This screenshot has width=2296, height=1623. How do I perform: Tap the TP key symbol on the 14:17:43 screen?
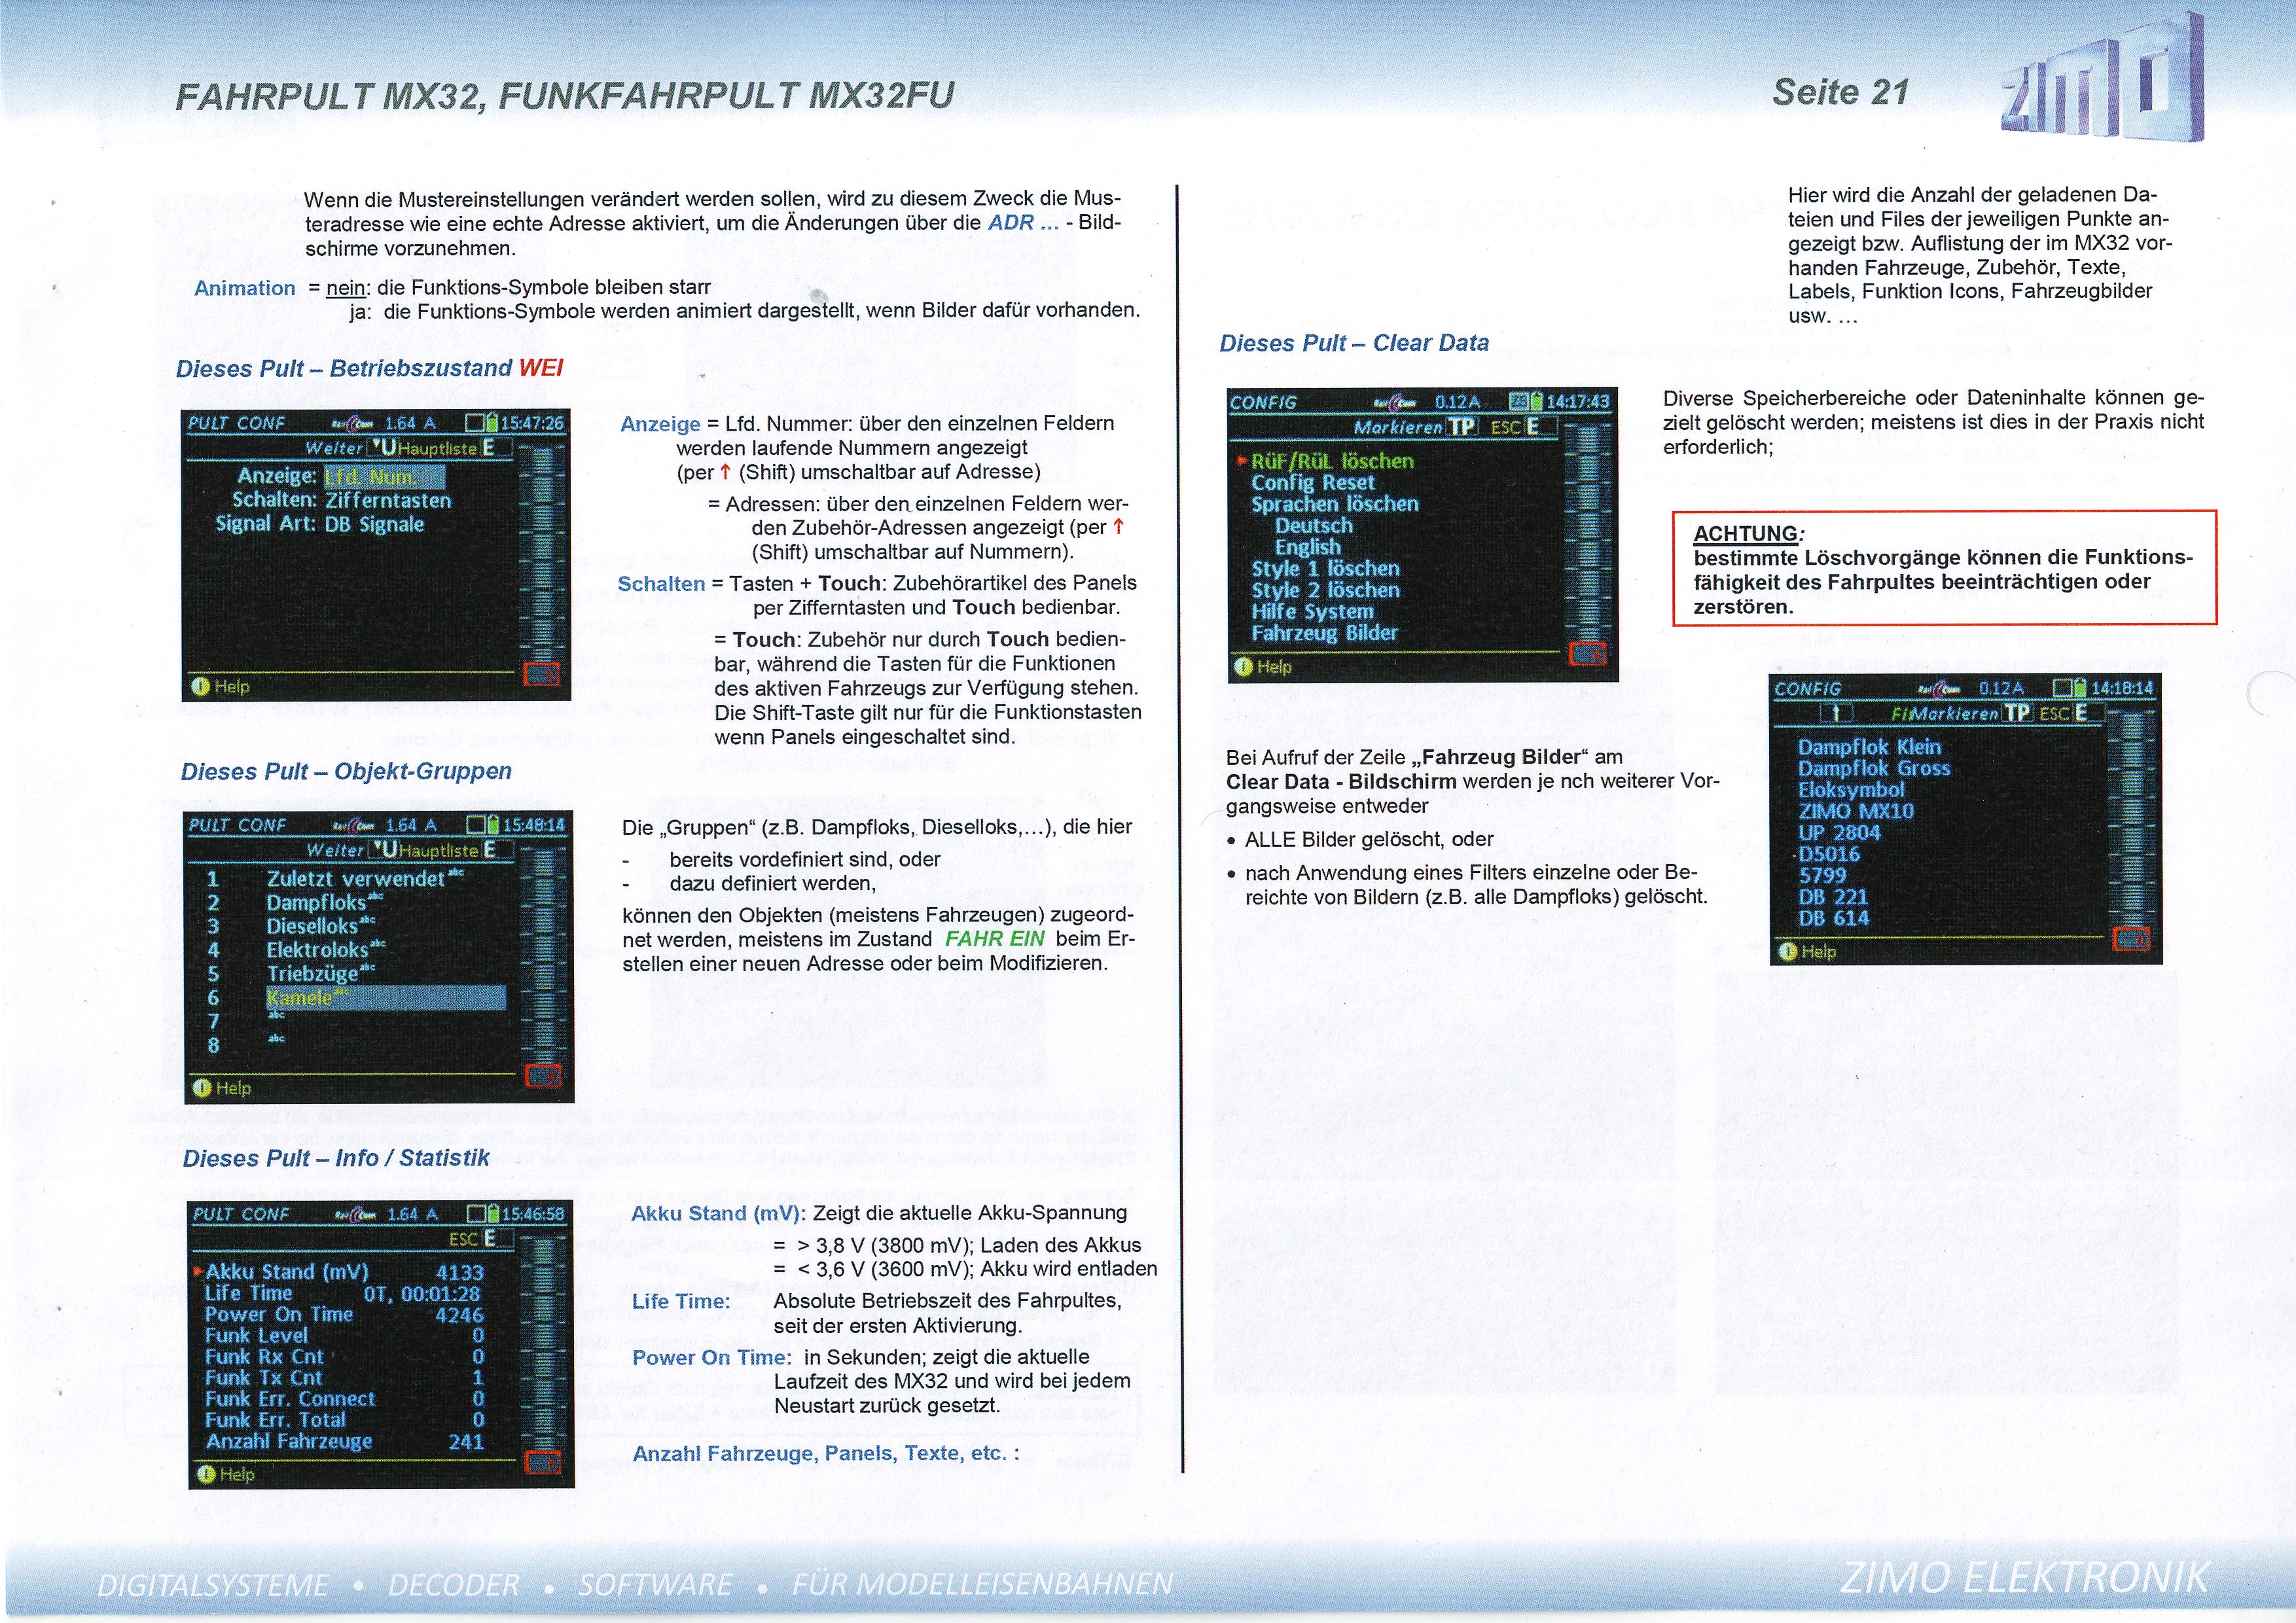1461,427
